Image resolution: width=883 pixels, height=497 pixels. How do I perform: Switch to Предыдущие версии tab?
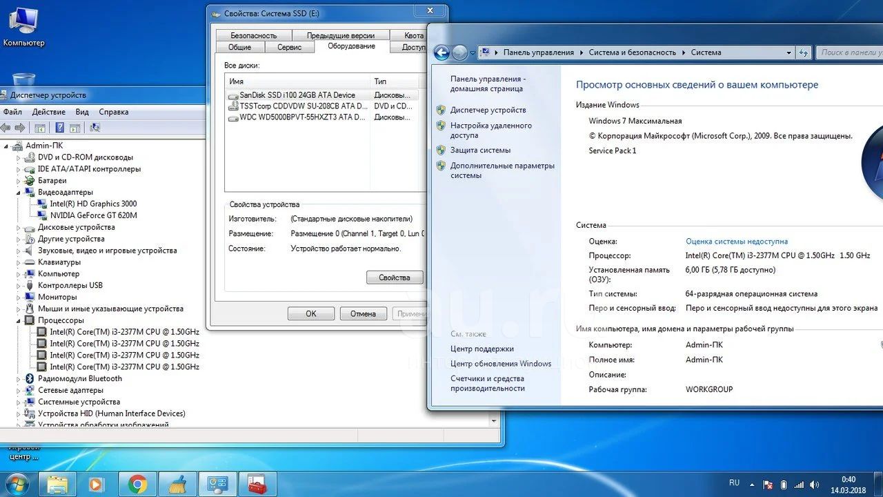pyautogui.click(x=341, y=35)
